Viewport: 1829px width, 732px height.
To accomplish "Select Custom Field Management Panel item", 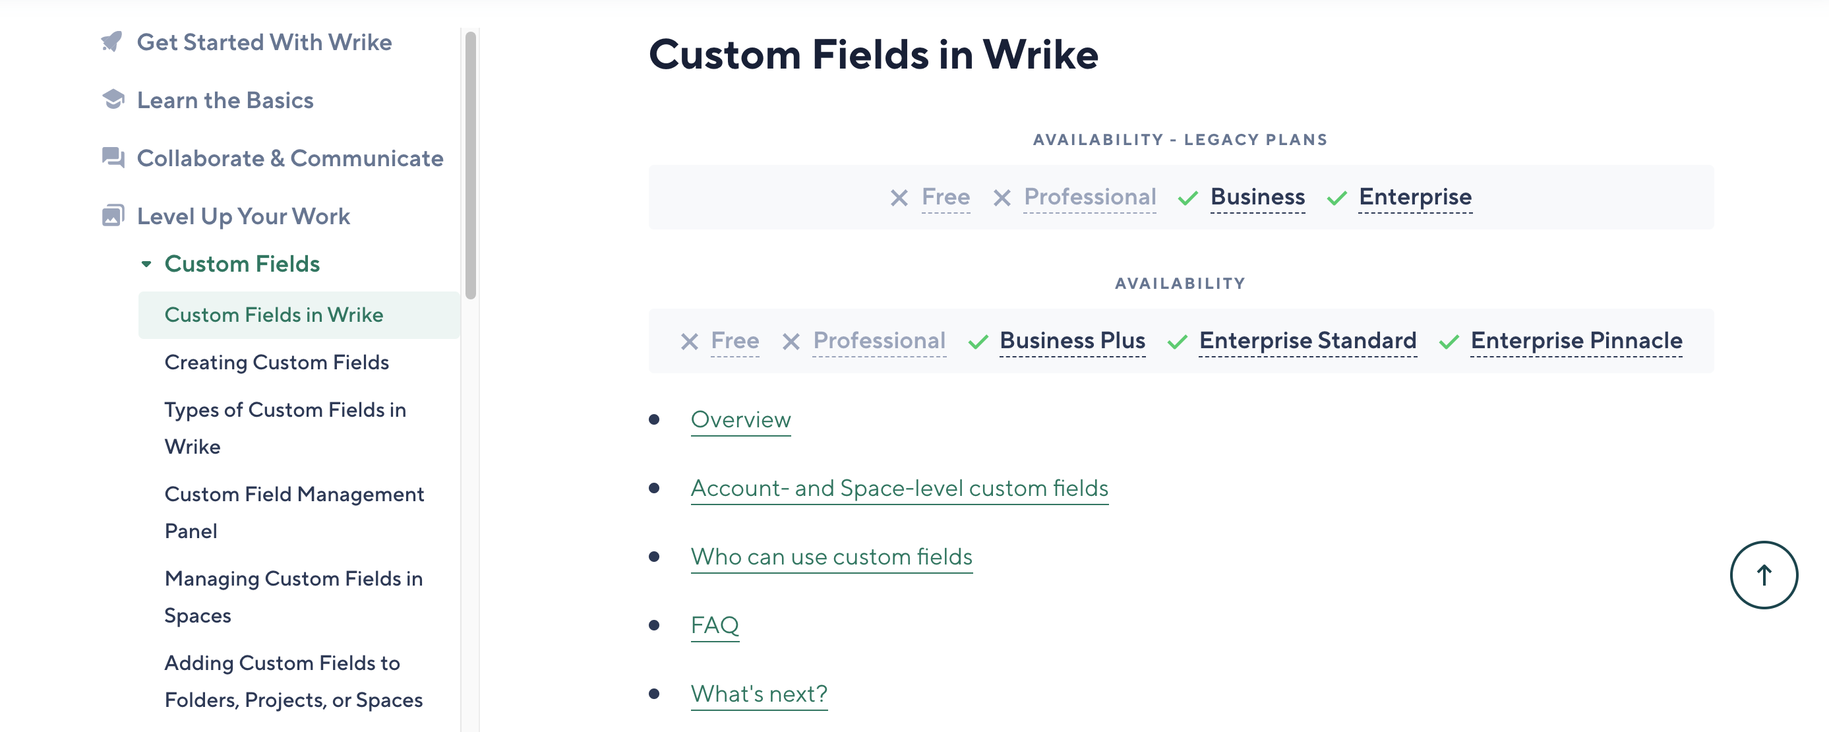I will [294, 512].
